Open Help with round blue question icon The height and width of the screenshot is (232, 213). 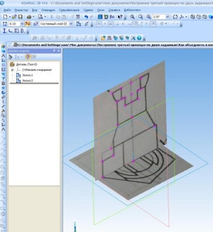click(x=139, y=38)
